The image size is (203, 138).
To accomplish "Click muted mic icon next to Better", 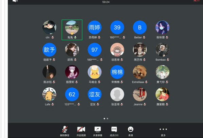I will pyautogui.click(x=144, y=38).
